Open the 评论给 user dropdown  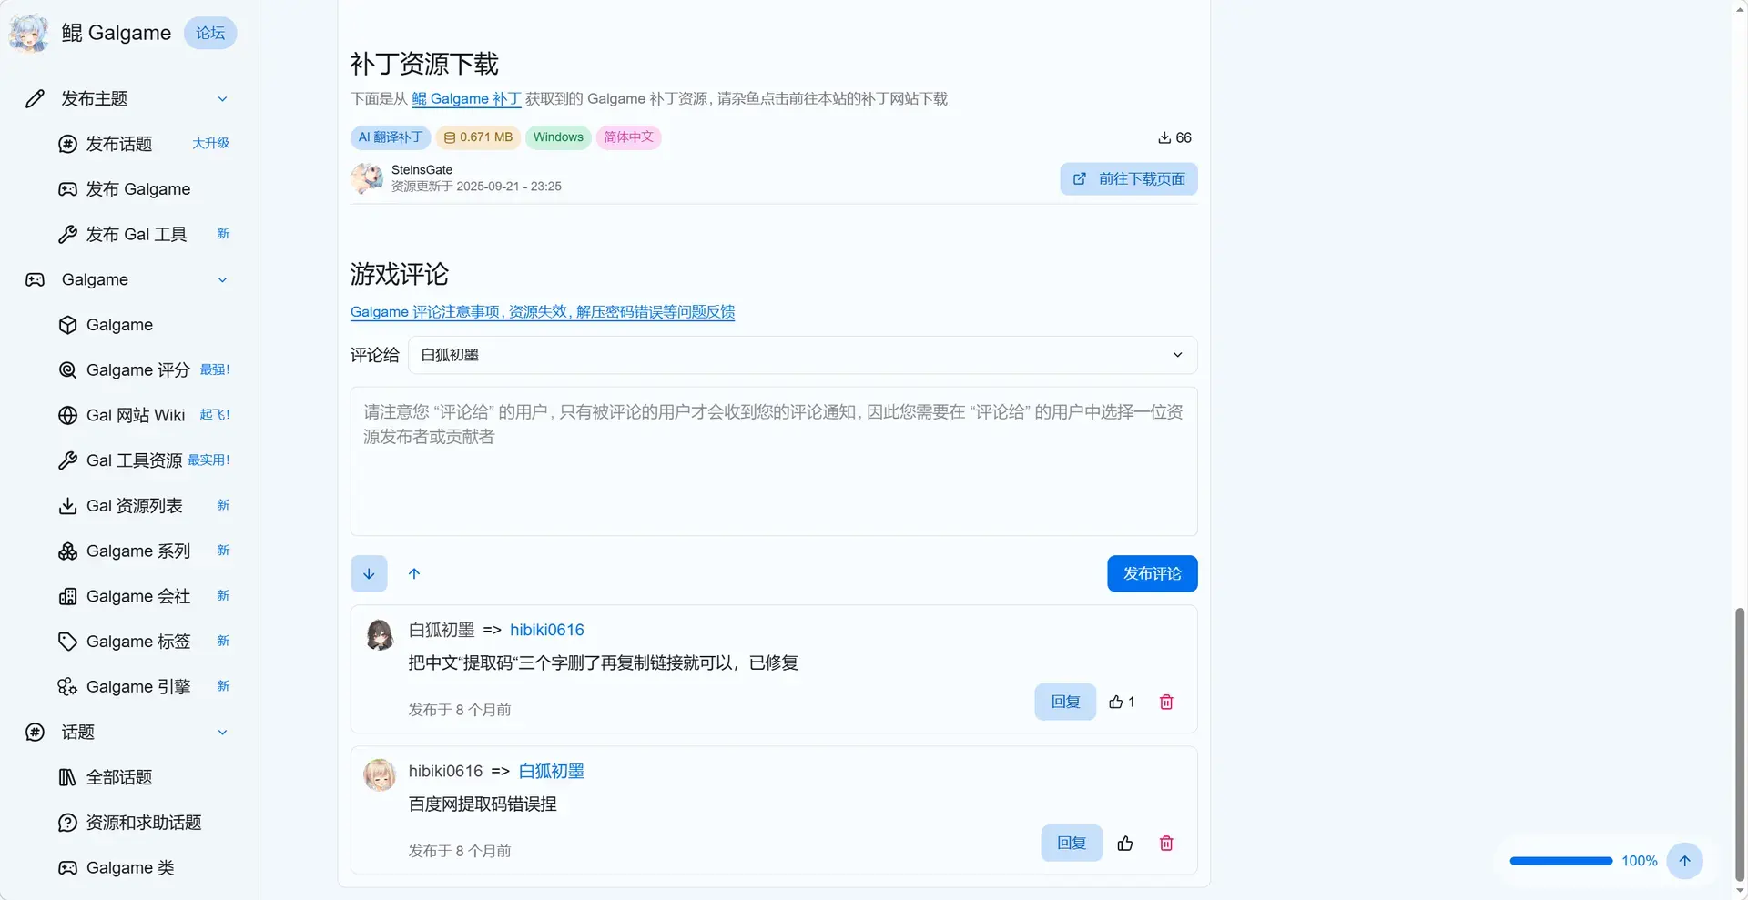pos(803,355)
